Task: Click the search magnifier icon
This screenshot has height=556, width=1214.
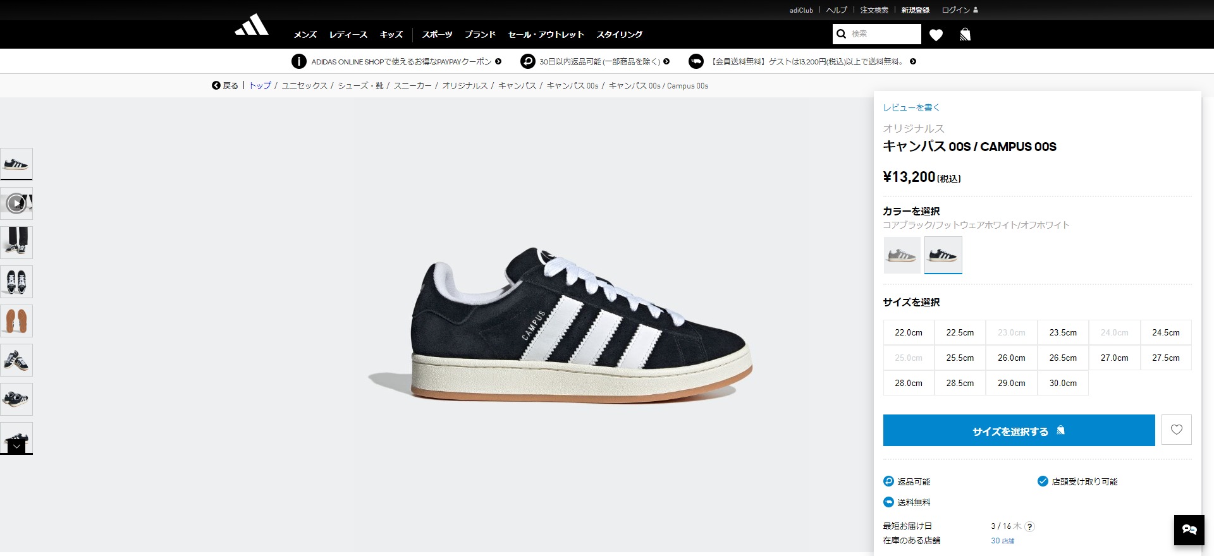Action: (x=841, y=34)
